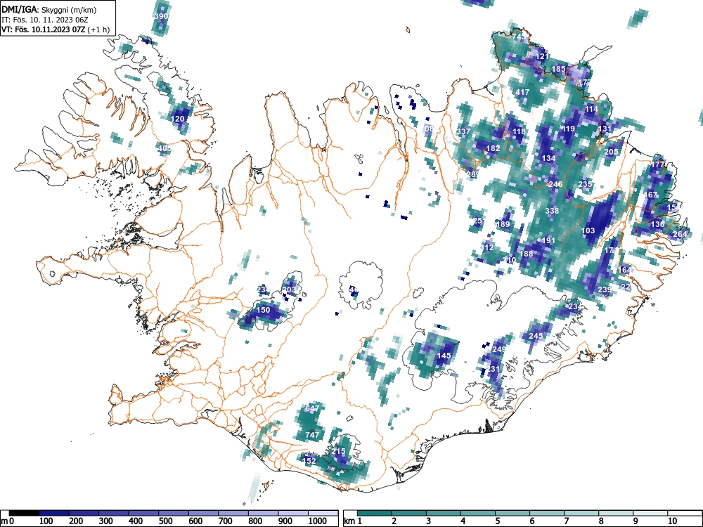Click the visibility value '145' on the glacier
This screenshot has width=703, height=527.
[x=444, y=356]
